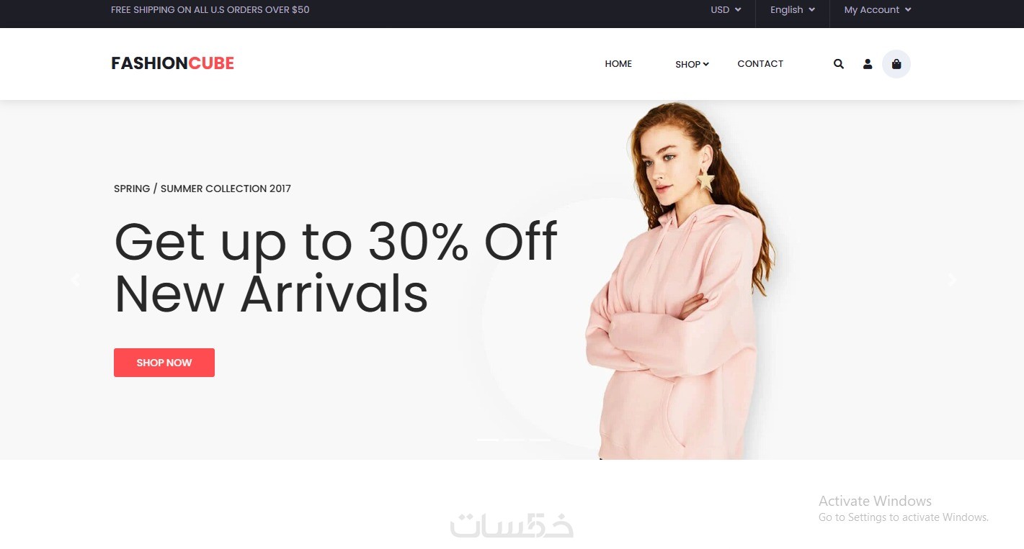Go to previous slide with left arrow
This screenshot has width=1024, height=549.
[x=76, y=281]
